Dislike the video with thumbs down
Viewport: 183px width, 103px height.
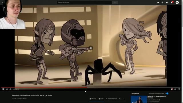(101, 99)
